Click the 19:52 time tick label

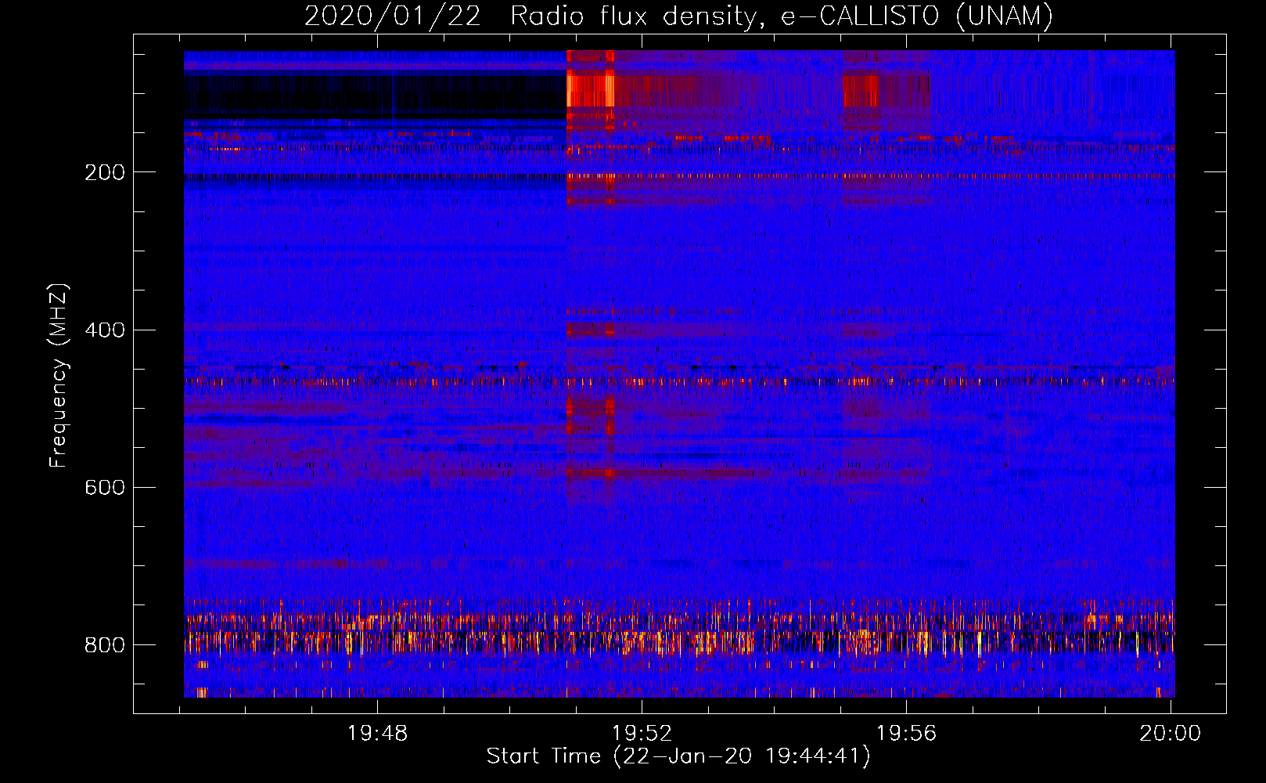pyautogui.click(x=642, y=734)
